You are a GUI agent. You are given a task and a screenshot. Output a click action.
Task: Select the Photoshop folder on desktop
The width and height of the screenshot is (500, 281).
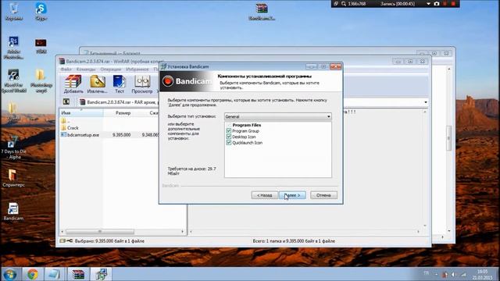point(41,80)
